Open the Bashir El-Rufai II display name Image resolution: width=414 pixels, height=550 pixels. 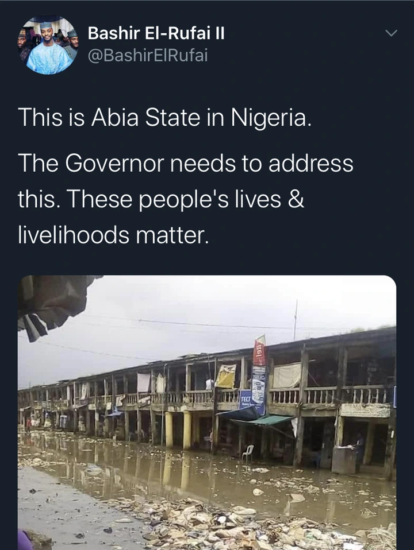pyautogui.click(x=156, y=33)
